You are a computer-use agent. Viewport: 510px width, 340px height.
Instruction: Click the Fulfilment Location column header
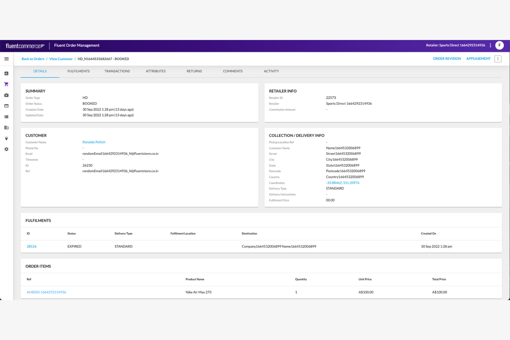[183, 234]
